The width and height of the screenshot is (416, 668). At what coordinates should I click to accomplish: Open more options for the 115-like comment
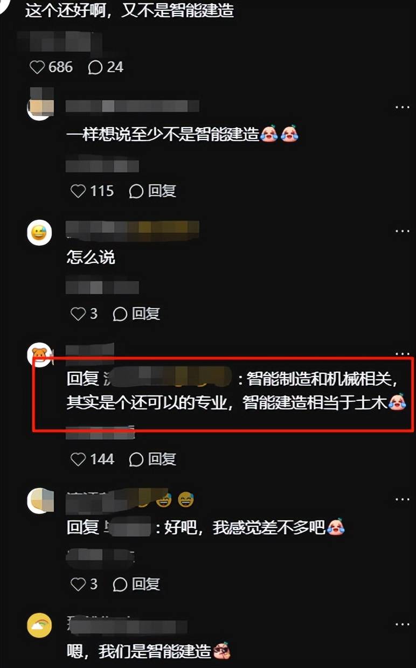[403, 108]
